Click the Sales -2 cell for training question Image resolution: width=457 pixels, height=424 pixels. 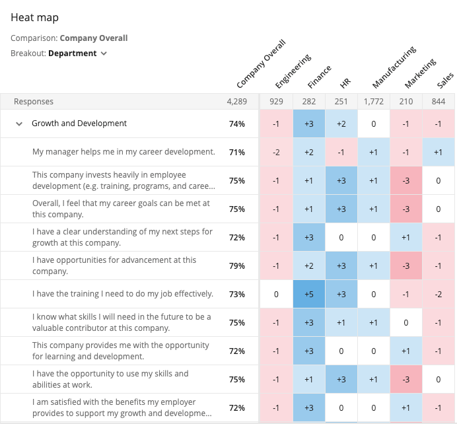[x=439, y=294]
